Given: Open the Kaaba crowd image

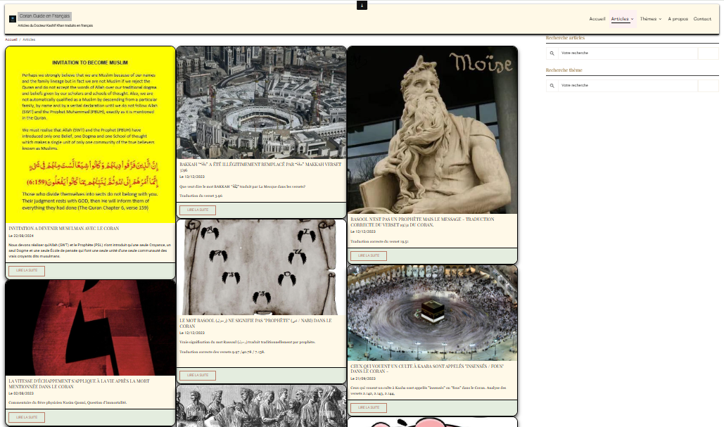Looking at the screenshot, I should pos(432,313).
